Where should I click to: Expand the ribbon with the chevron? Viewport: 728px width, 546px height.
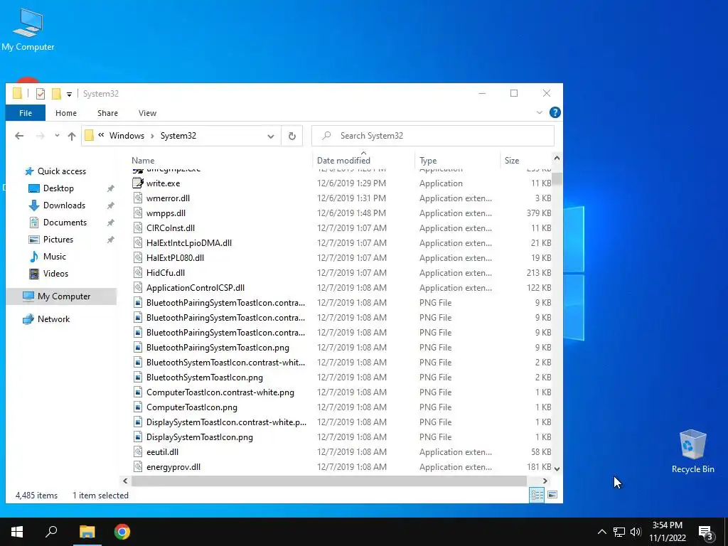(539, 112)
